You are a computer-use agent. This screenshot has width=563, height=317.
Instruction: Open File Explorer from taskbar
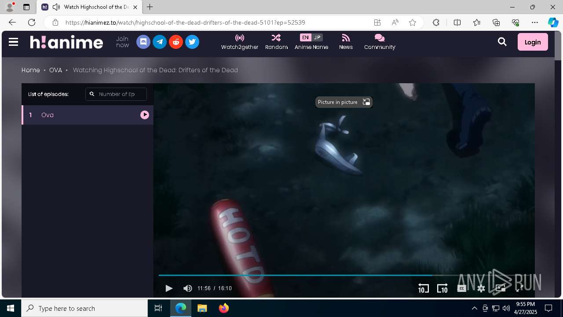[x=202, y=308]
